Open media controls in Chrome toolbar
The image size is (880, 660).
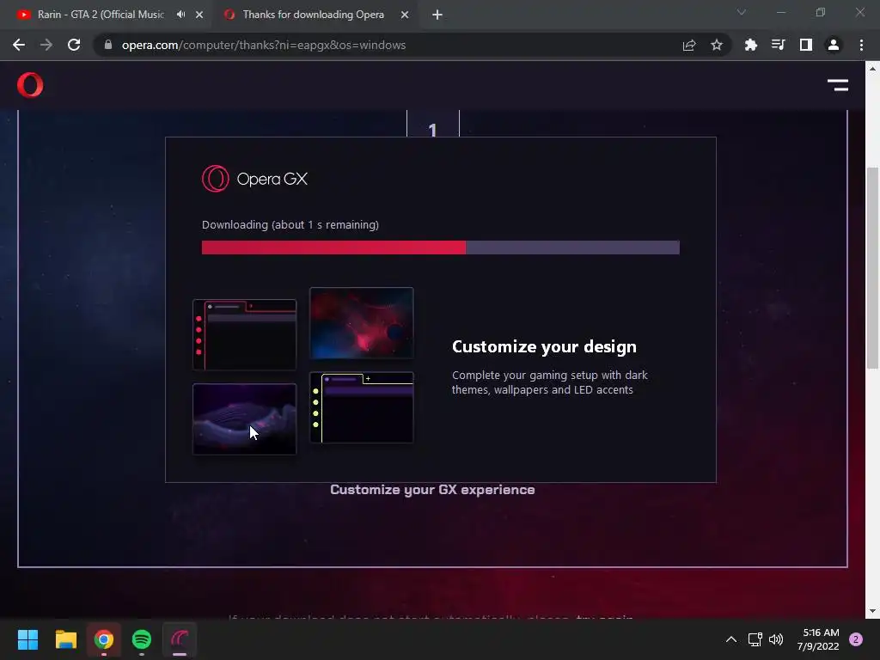pos(778,45)
